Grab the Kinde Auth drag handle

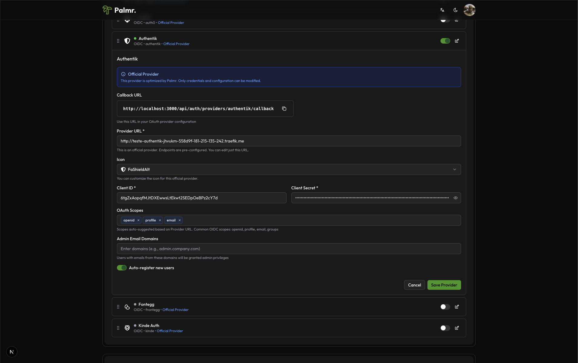(118, 328)
